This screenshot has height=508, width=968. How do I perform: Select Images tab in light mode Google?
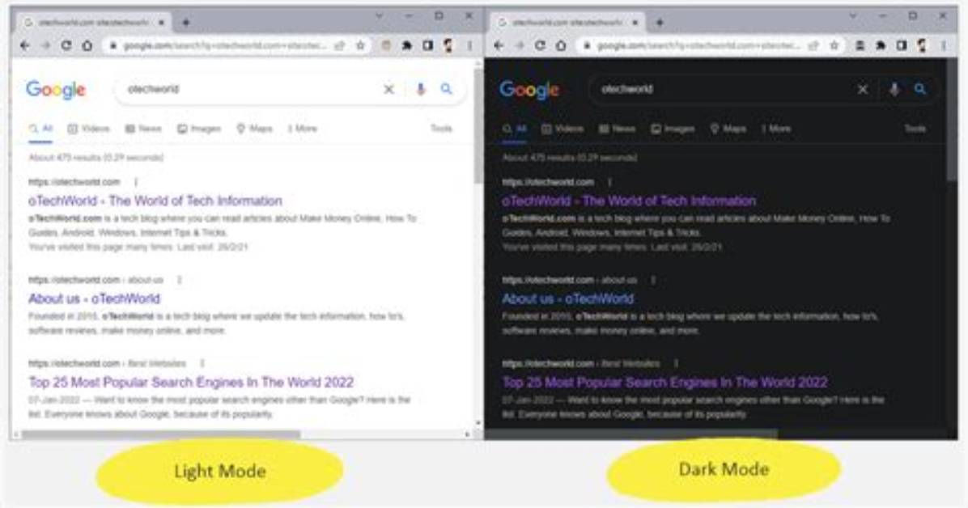tap(199, 129)
